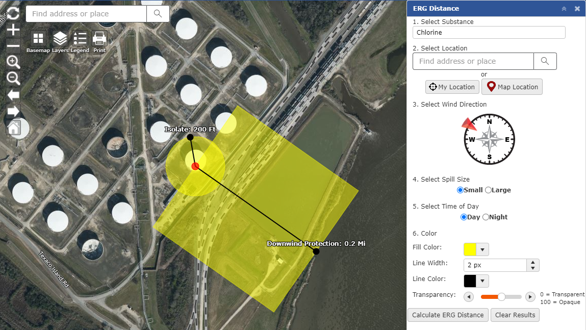Click the map search magnifier button

click(x=158, y=14)
